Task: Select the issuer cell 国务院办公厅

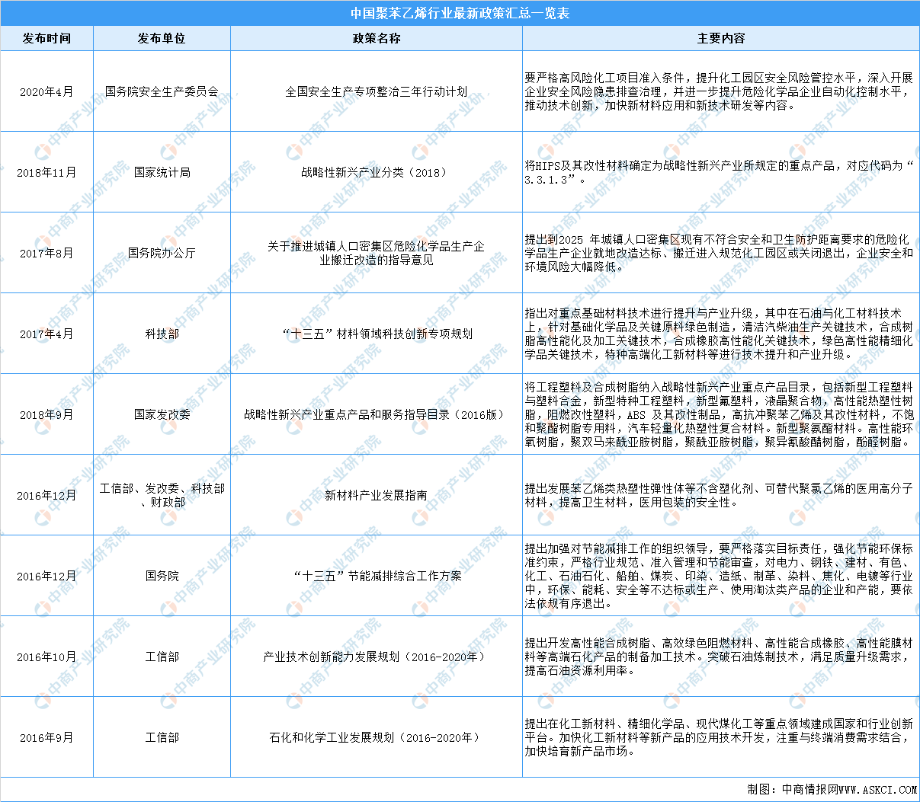Action: [162, 253]
